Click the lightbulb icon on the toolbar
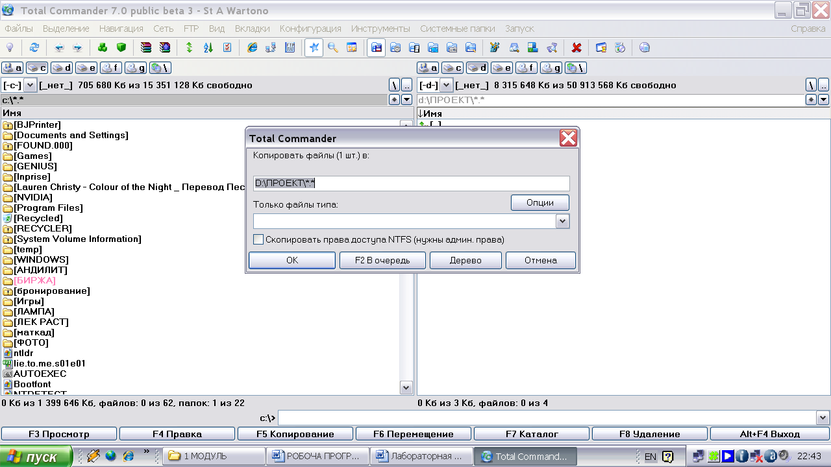831x467 pixels. click(10, 47)
